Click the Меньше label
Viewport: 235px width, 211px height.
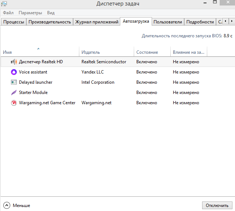tap(22, 205)
